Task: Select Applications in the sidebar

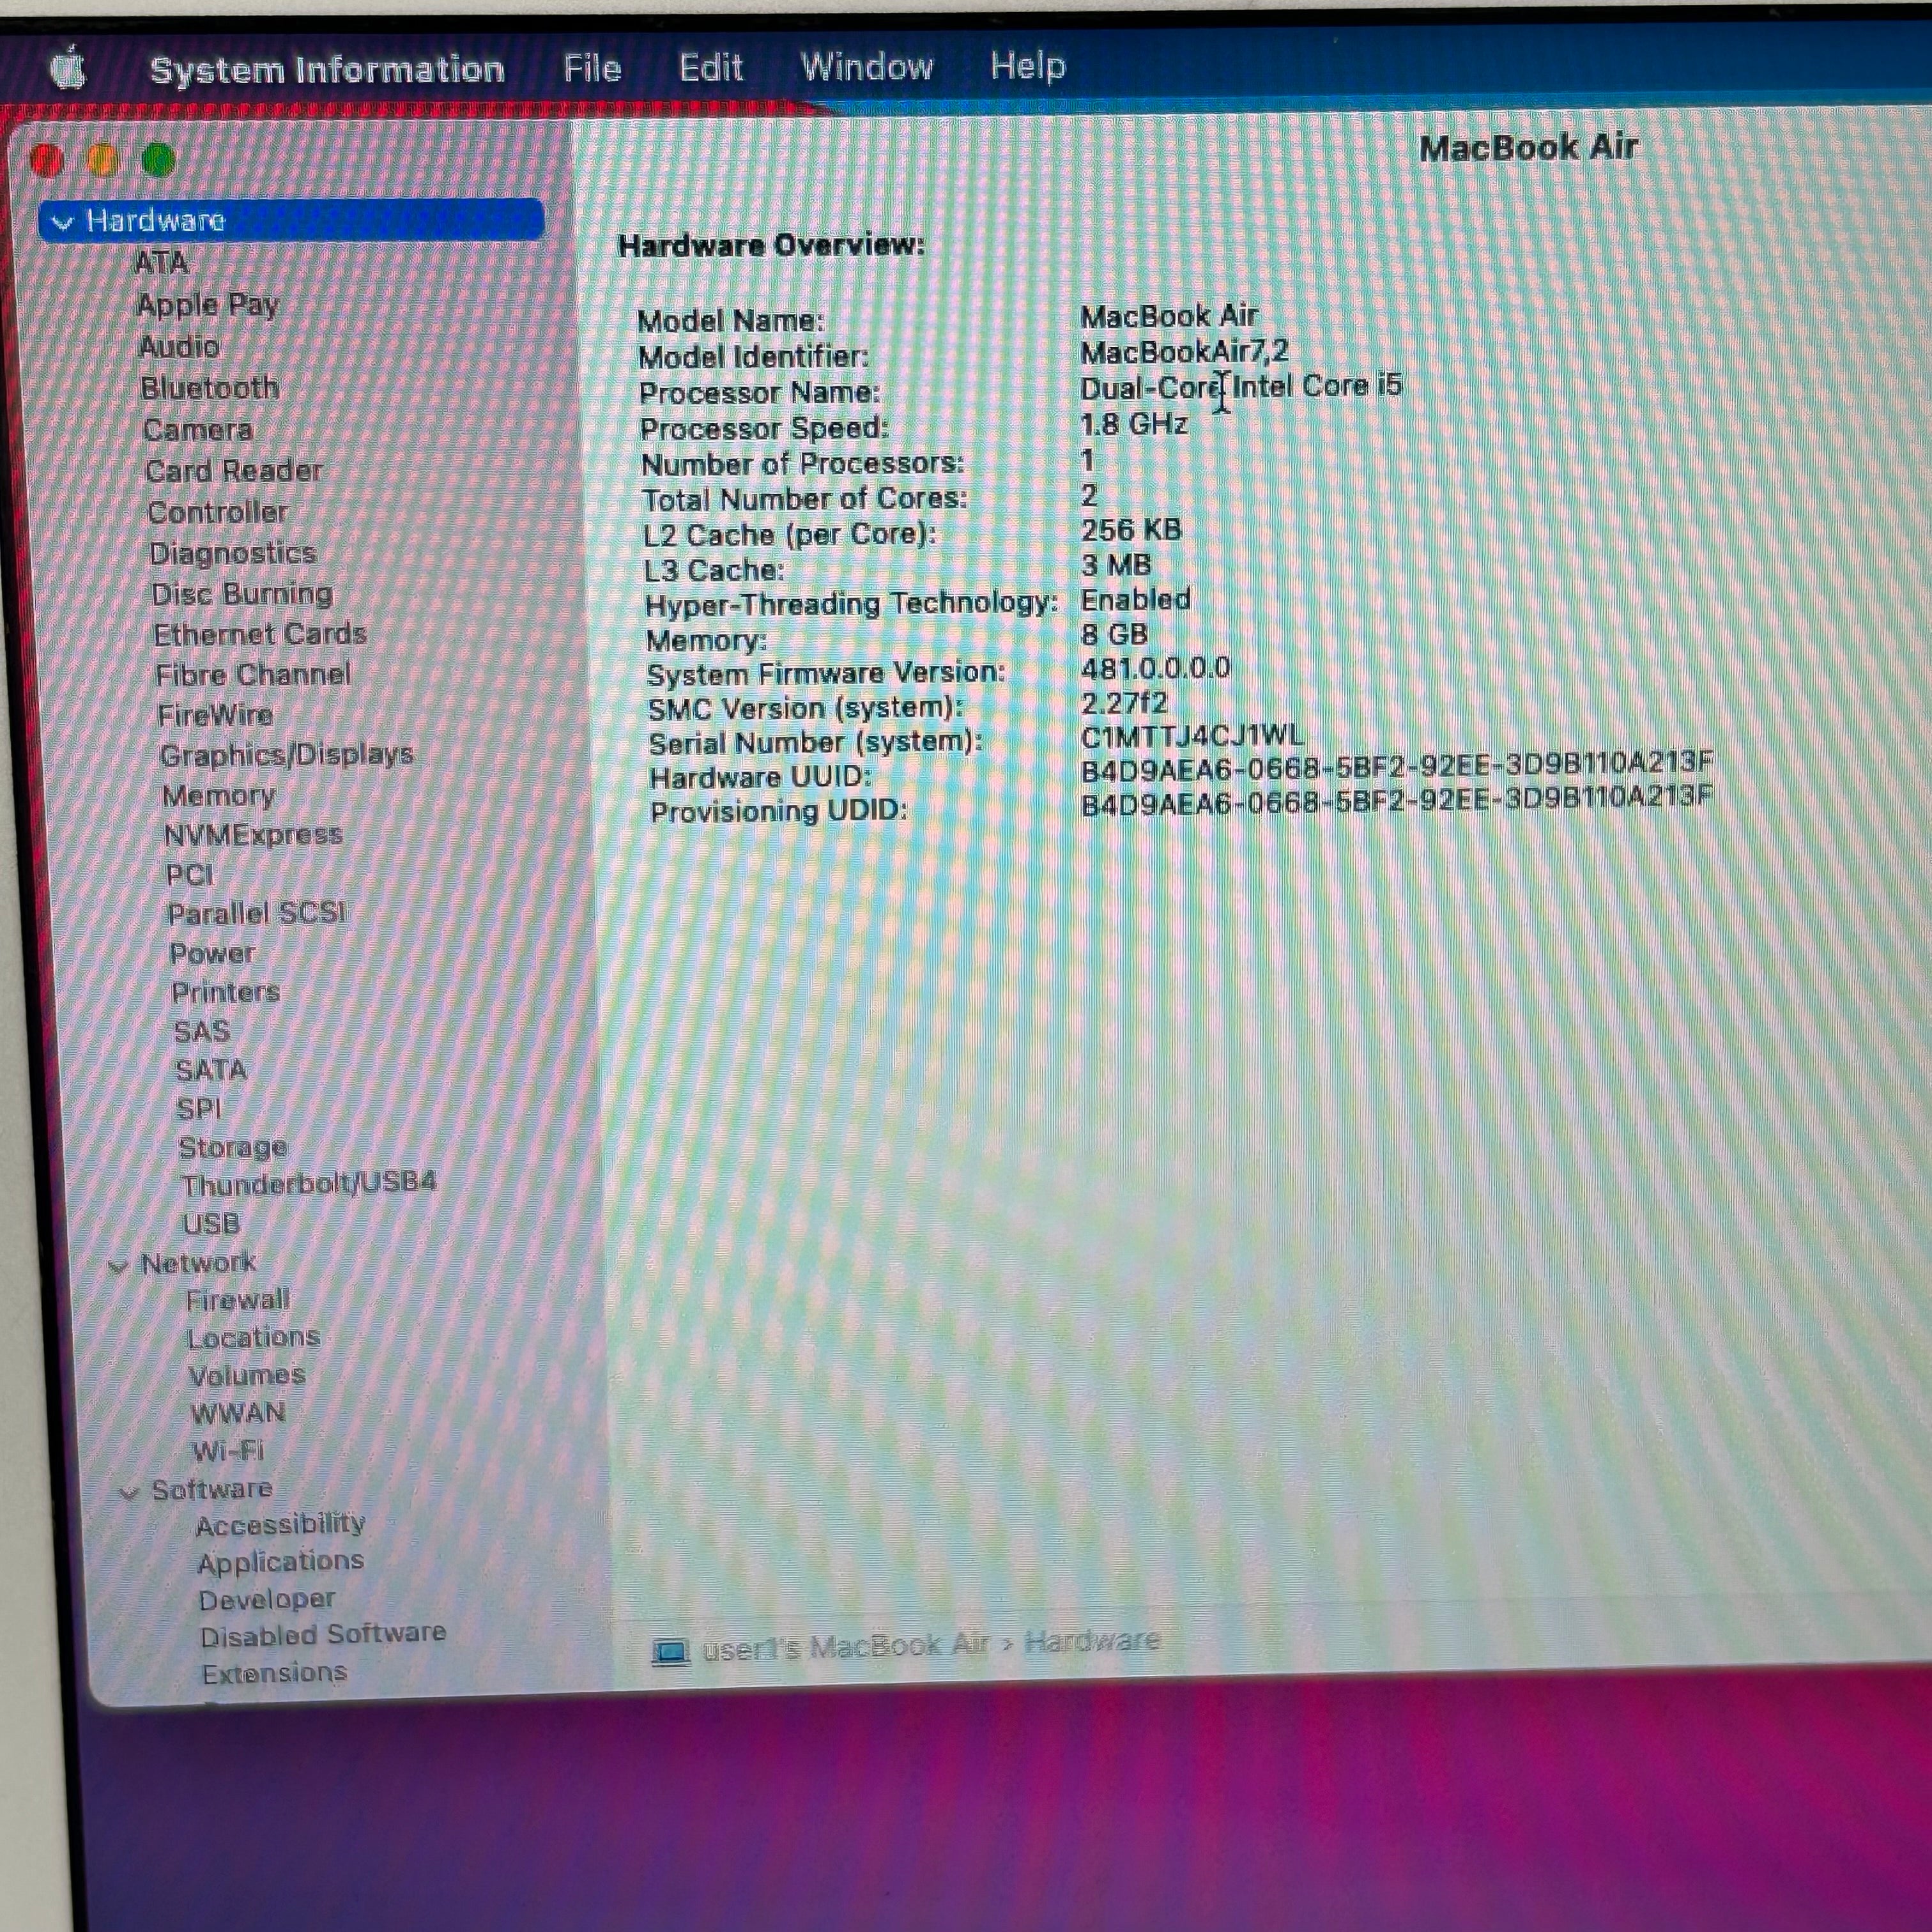Action: click(x=280, y=1562)
